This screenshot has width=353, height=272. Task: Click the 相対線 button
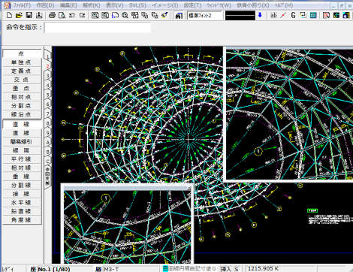point(22,168)
